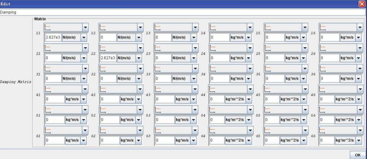Click the graph icon above cell 66

point(323,130)
